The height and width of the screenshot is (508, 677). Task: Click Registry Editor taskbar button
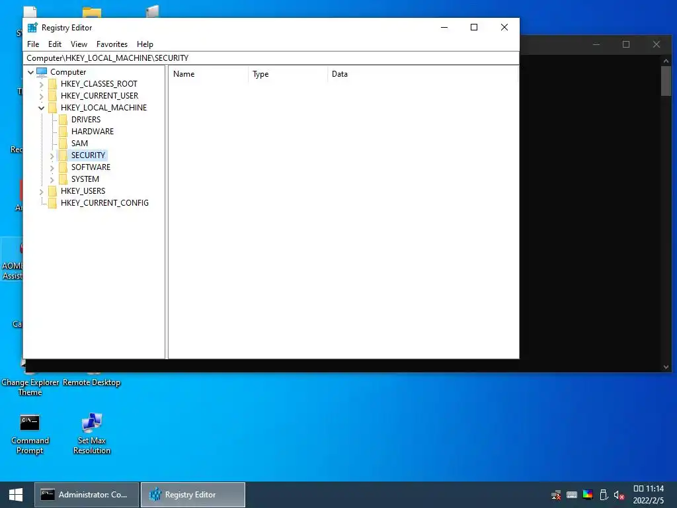click(x=193, y=495)
